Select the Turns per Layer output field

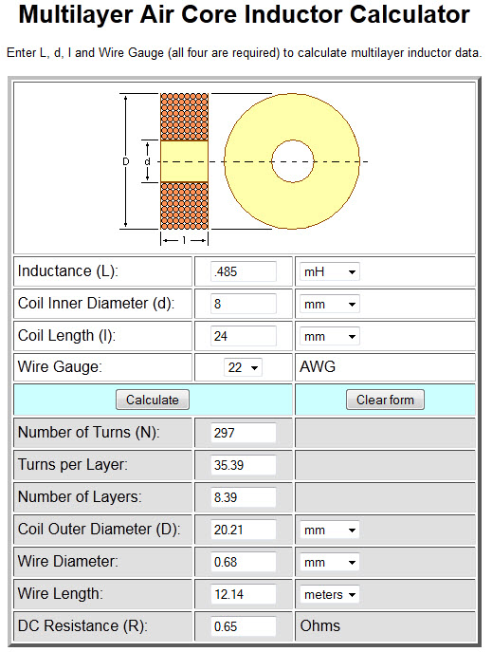click(x=244, y=465)
